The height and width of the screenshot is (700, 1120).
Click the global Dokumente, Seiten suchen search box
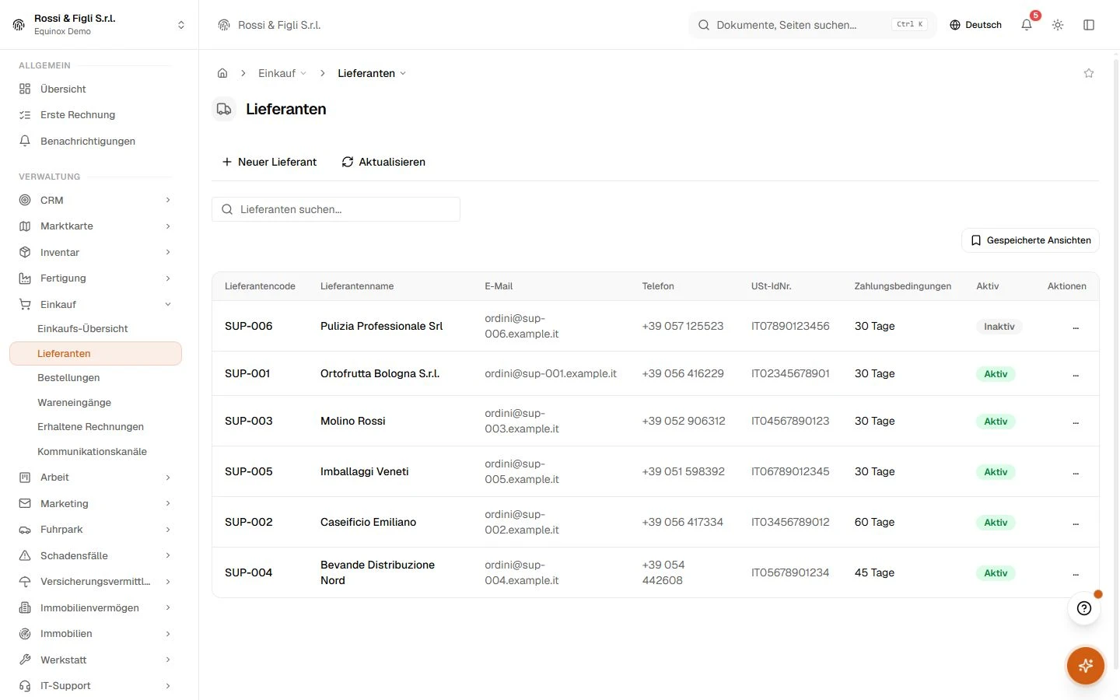[x=813, y=25]
